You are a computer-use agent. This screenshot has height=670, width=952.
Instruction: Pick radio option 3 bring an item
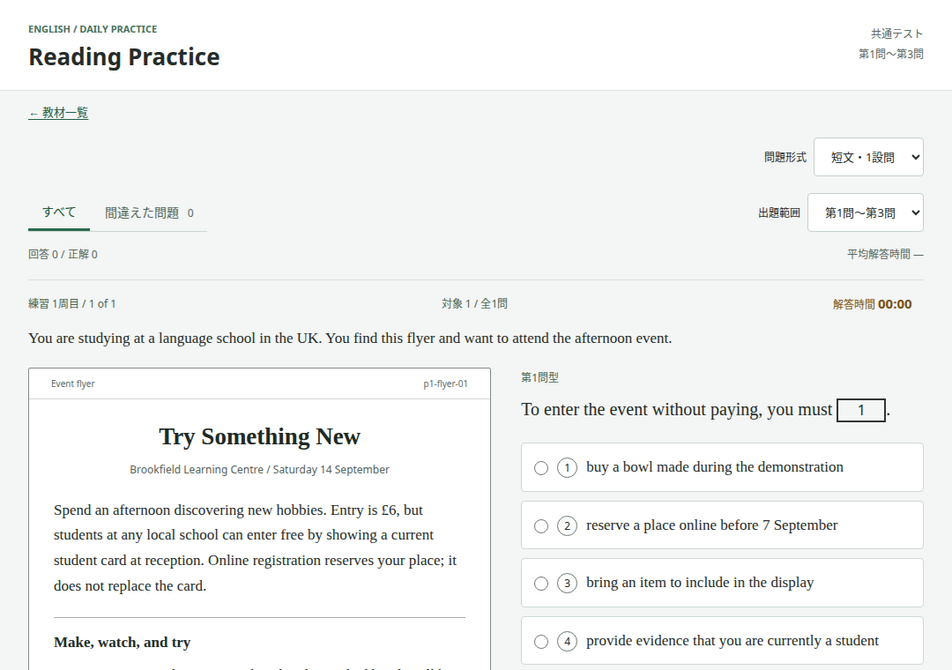[x=541, y=583]
